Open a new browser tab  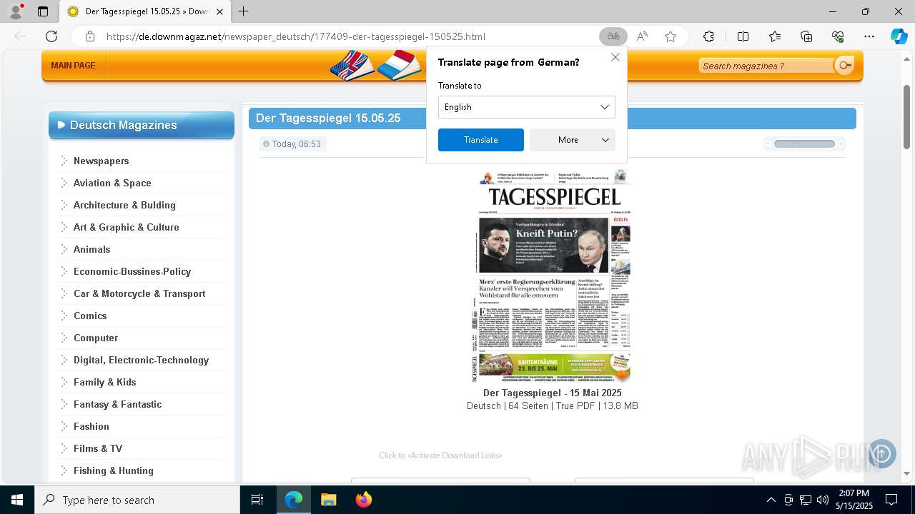(244, 11)
